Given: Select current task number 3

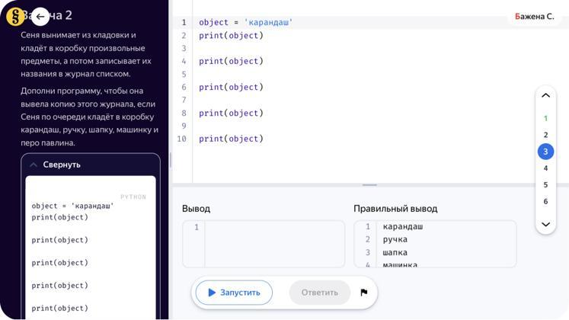Looking at the screenshot, I should 545,152.
